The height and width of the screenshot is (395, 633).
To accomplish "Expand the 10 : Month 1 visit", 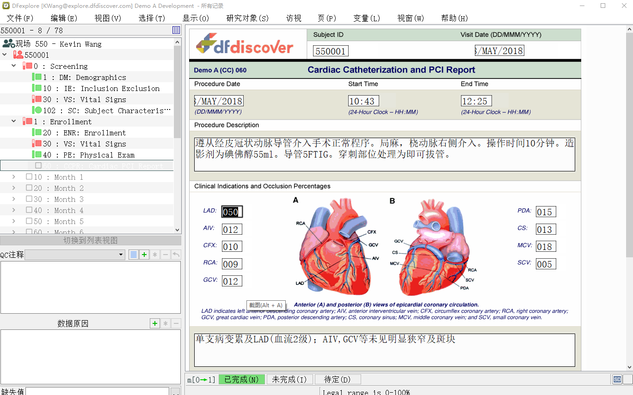I will [14, 177].
